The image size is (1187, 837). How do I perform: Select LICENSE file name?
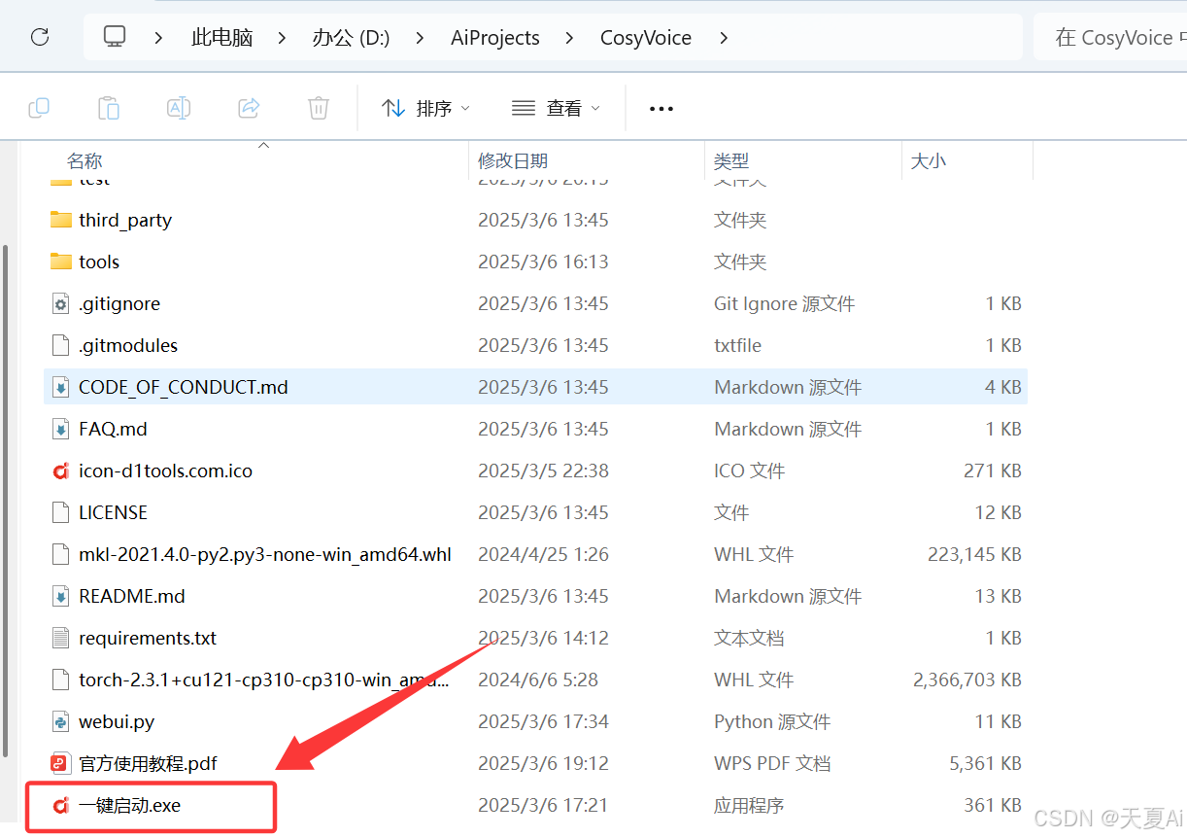pos(113,512)
